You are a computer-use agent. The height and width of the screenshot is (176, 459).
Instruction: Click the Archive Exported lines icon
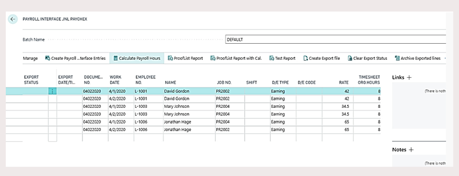397,58
